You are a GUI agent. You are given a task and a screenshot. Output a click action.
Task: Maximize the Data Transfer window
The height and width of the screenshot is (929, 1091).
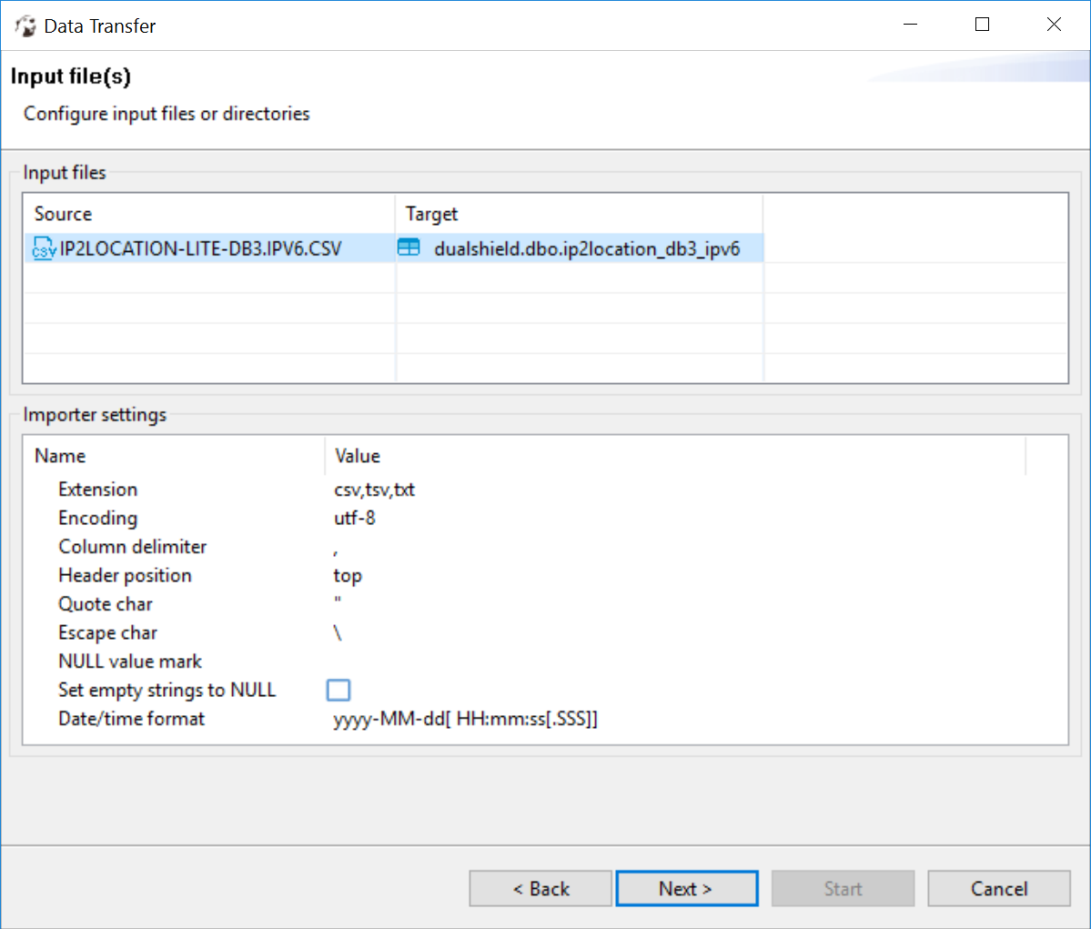(982, 25)
